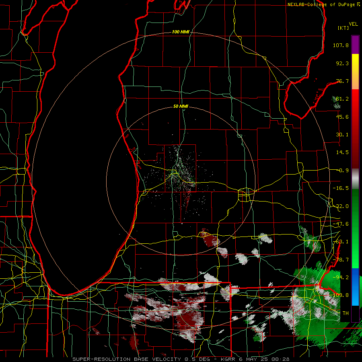
Task: Click the Super-Resolution Base Velocity caption at bottom
Action: [x=181, y=359]
